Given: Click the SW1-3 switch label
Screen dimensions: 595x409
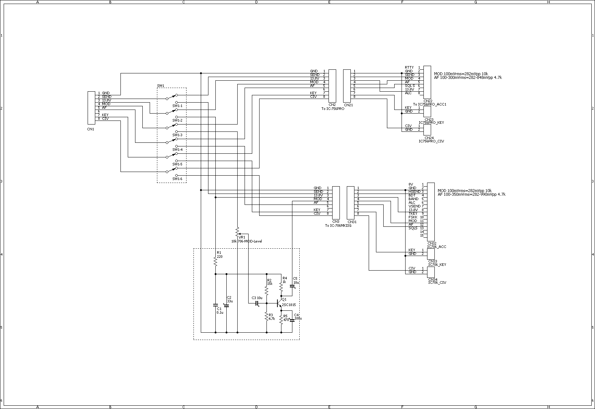Looking at the screenshot, I should click(x=177, y=135).
